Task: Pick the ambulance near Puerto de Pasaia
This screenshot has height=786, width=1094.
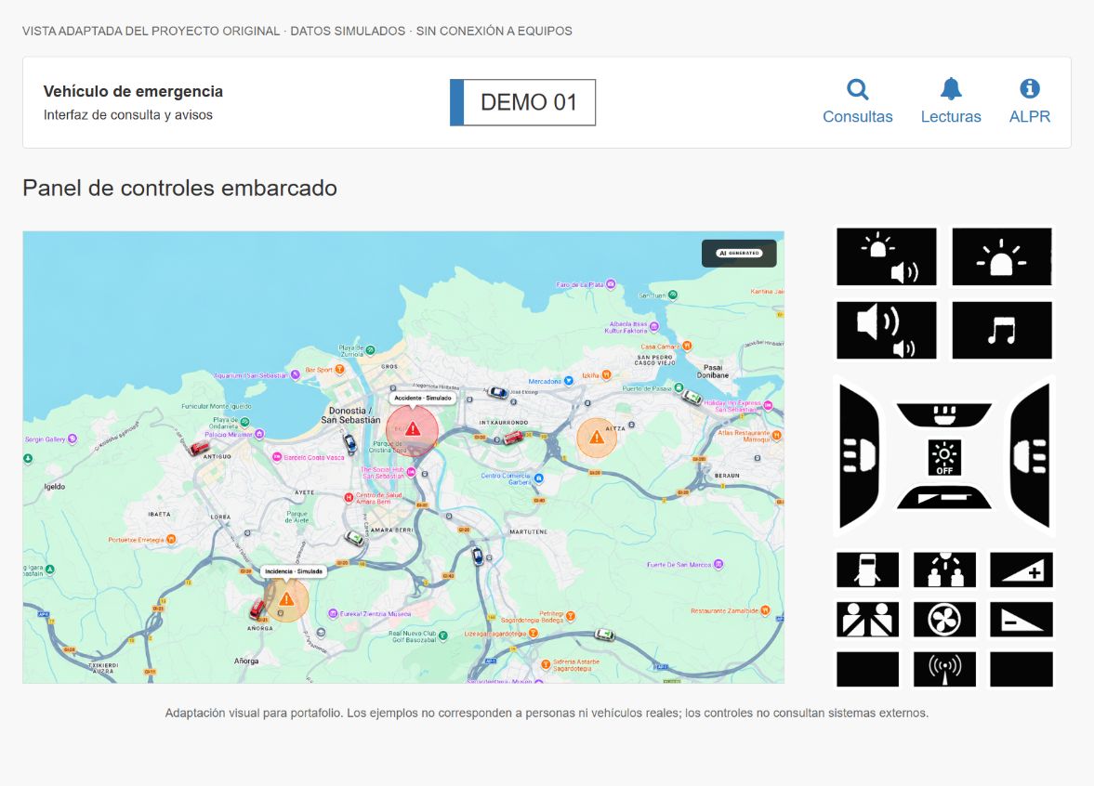Action: pyautogui.click(x=692, y=397)
